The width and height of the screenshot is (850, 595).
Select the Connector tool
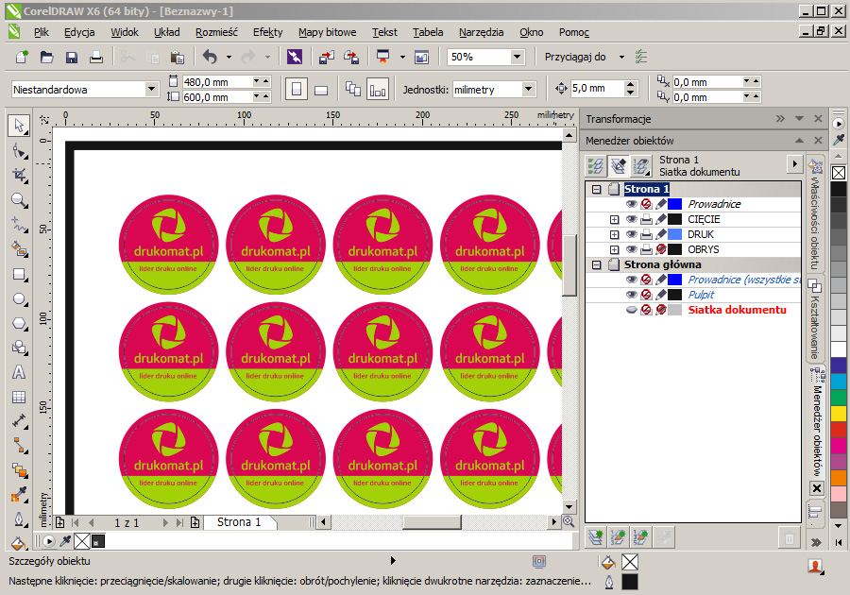point(19,446)
